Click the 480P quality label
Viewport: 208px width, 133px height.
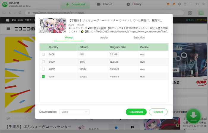pos(52,69)
